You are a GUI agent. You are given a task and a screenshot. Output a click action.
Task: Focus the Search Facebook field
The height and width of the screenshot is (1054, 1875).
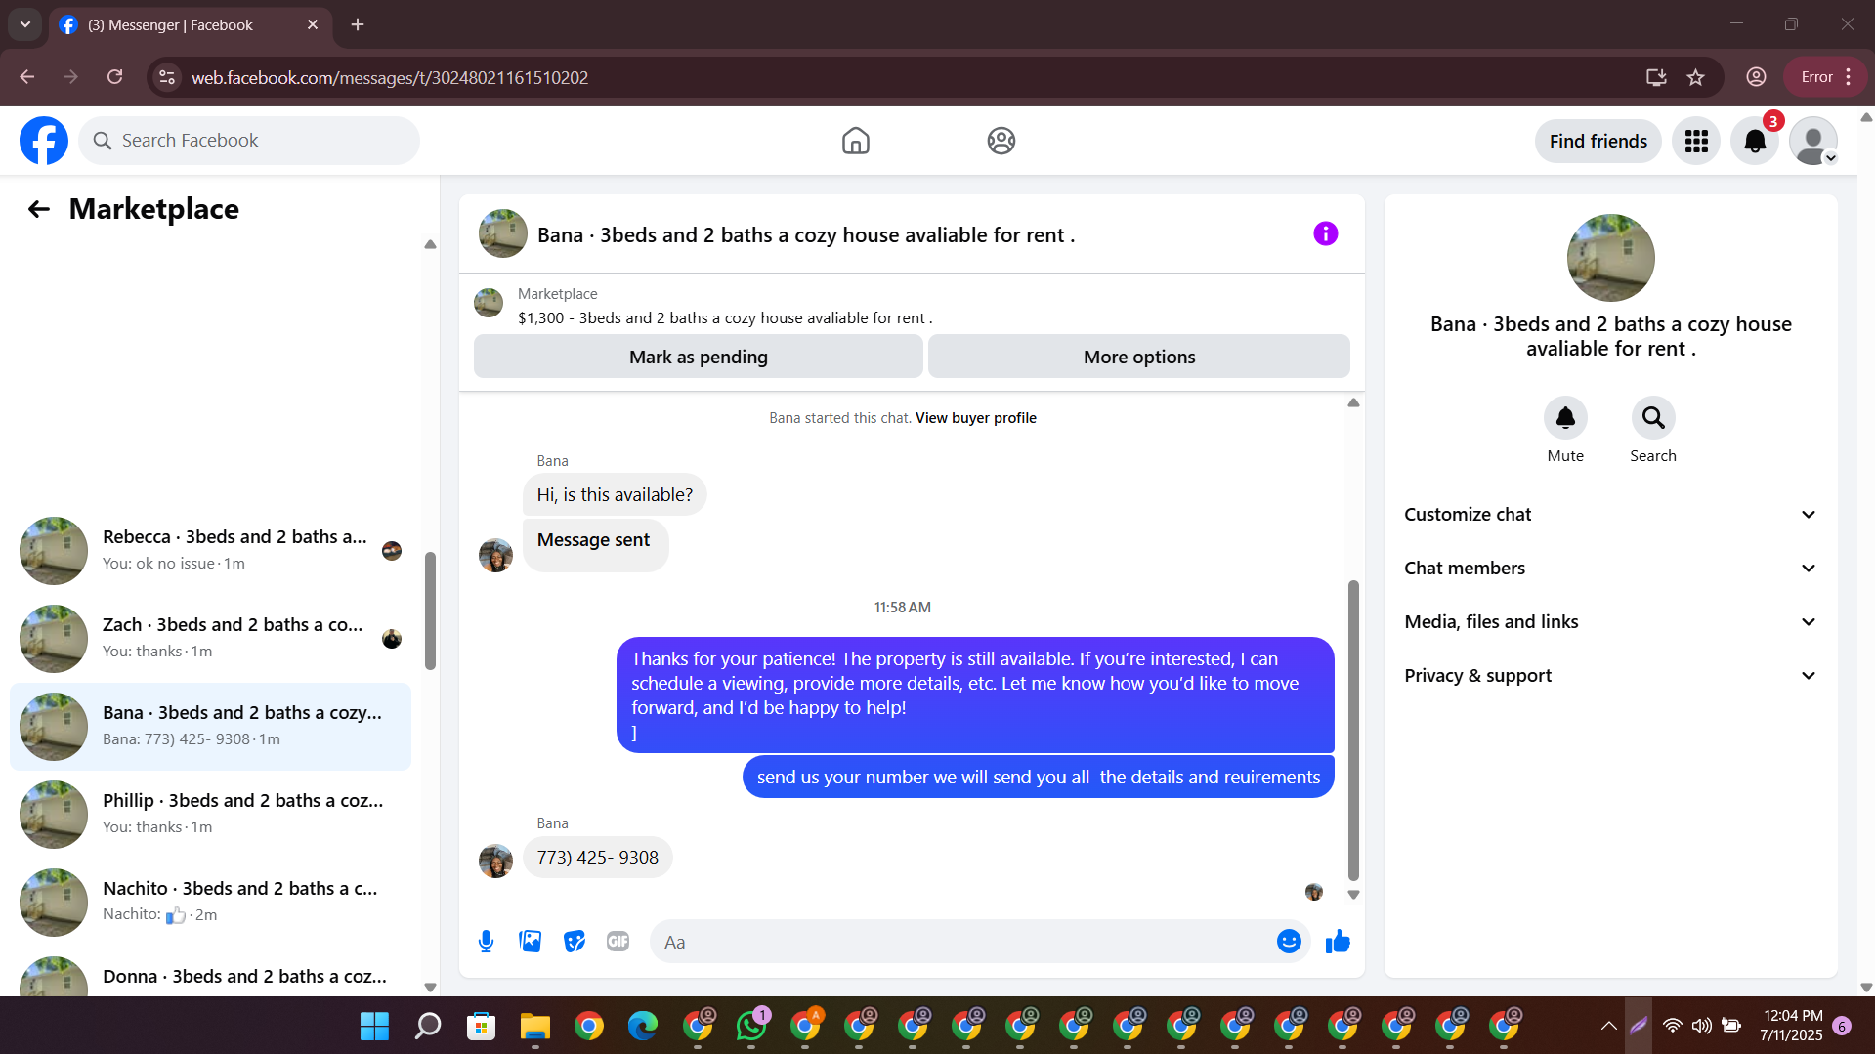click(x=249, y=141)
